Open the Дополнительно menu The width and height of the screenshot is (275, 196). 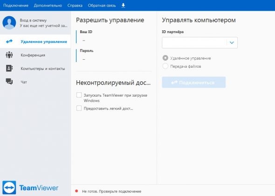click(48, 6)
